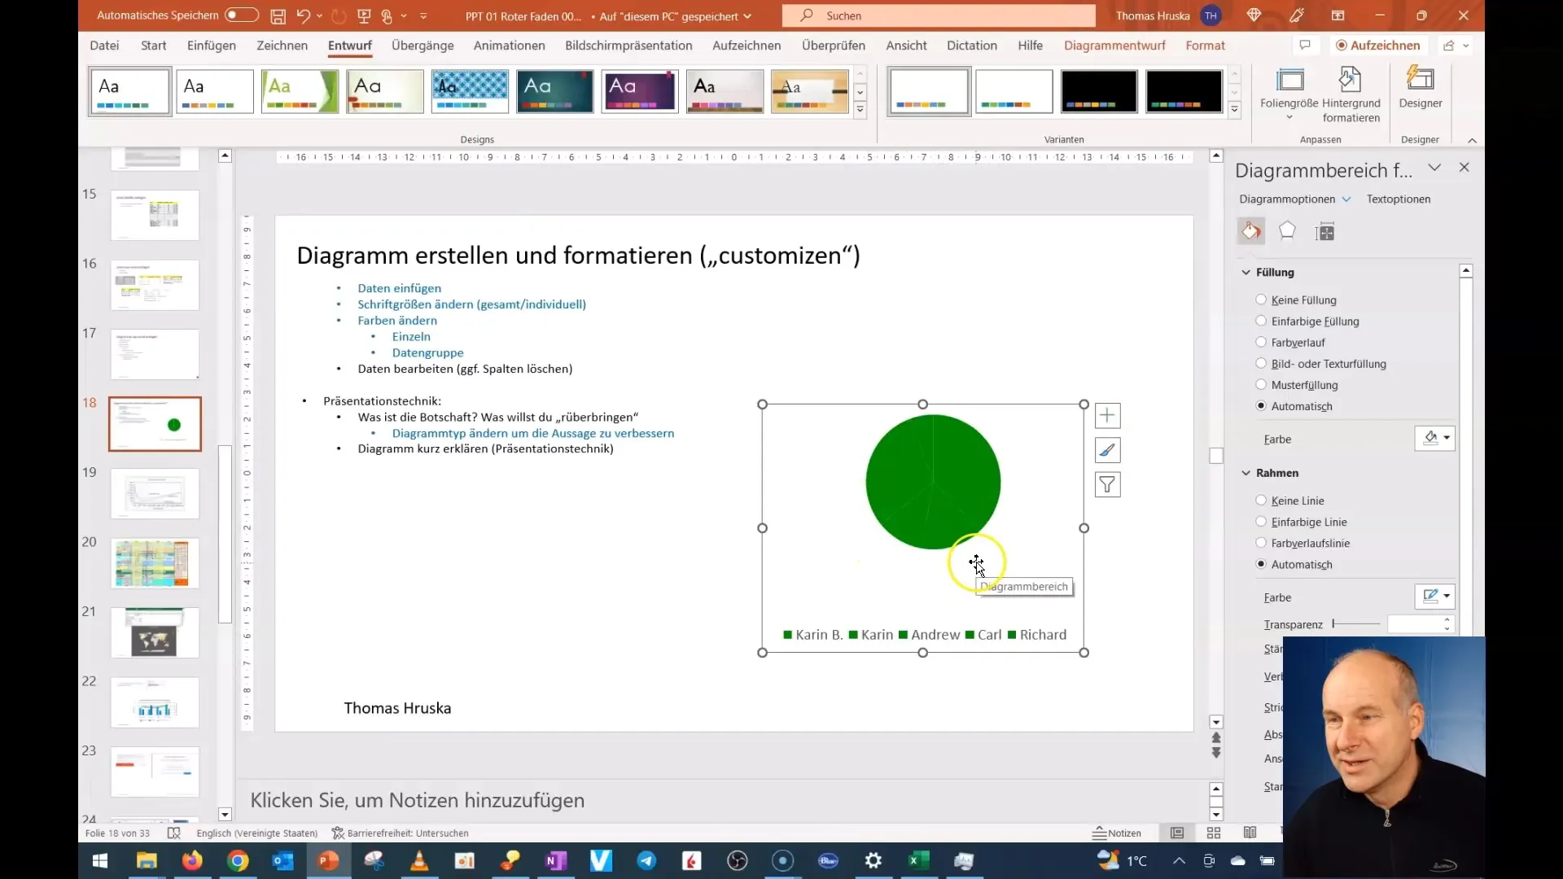The image size is (1563, 879).
Task: Click the Diagrammentwurf ribbon tab
Action: (x=1114, y=45)
